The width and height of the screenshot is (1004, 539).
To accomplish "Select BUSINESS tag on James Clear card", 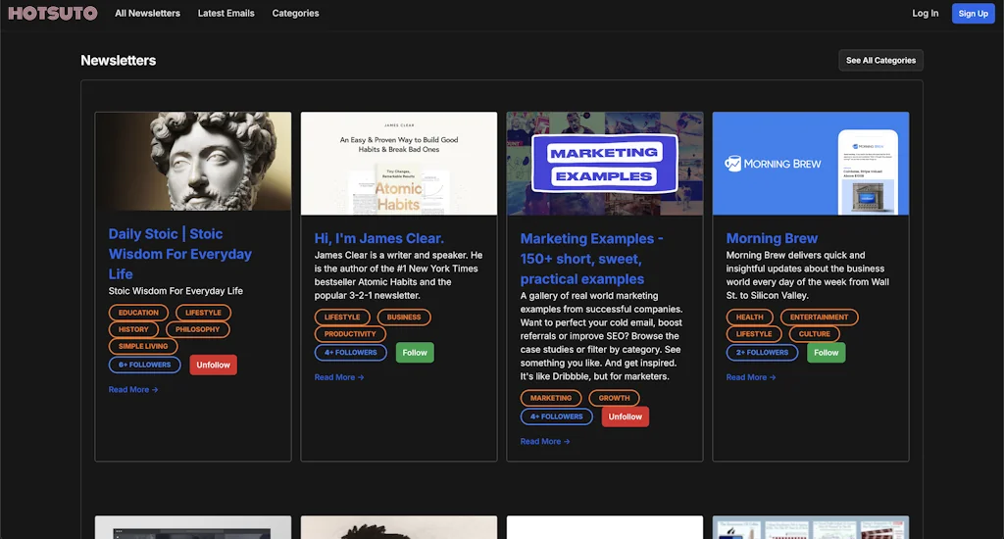I will (403, 317).
